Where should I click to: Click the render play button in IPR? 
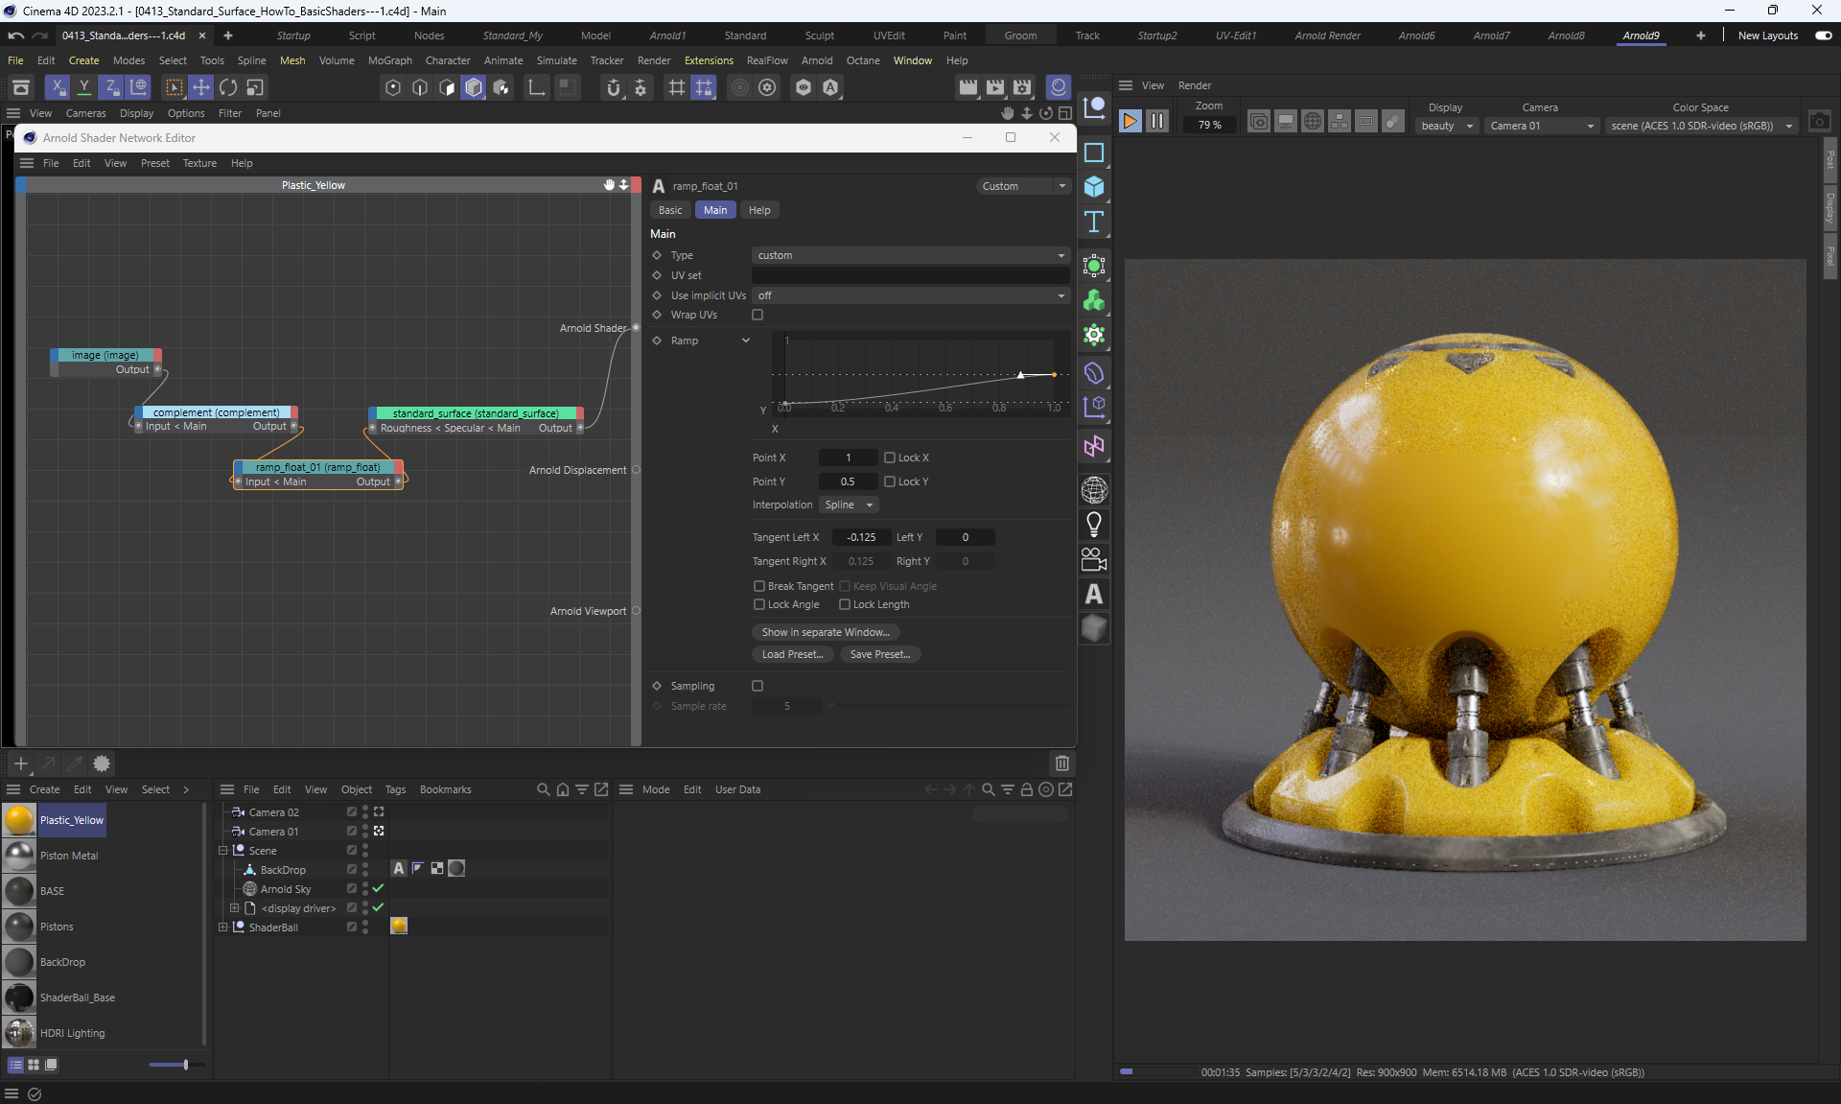tap(1130, 121)
